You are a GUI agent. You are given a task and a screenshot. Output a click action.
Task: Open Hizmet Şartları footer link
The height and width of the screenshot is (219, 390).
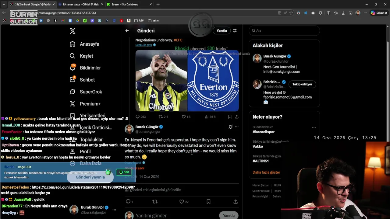(x=261, y=186)
